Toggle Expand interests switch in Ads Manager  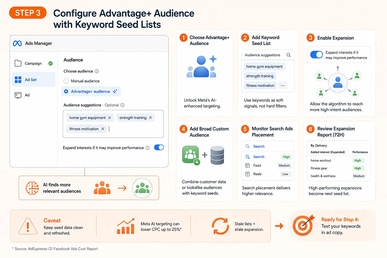(x=159, y=147)
